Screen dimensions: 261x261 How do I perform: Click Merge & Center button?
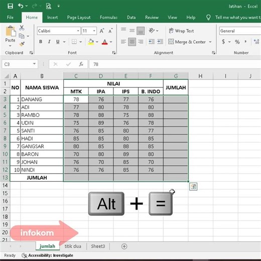187,42
